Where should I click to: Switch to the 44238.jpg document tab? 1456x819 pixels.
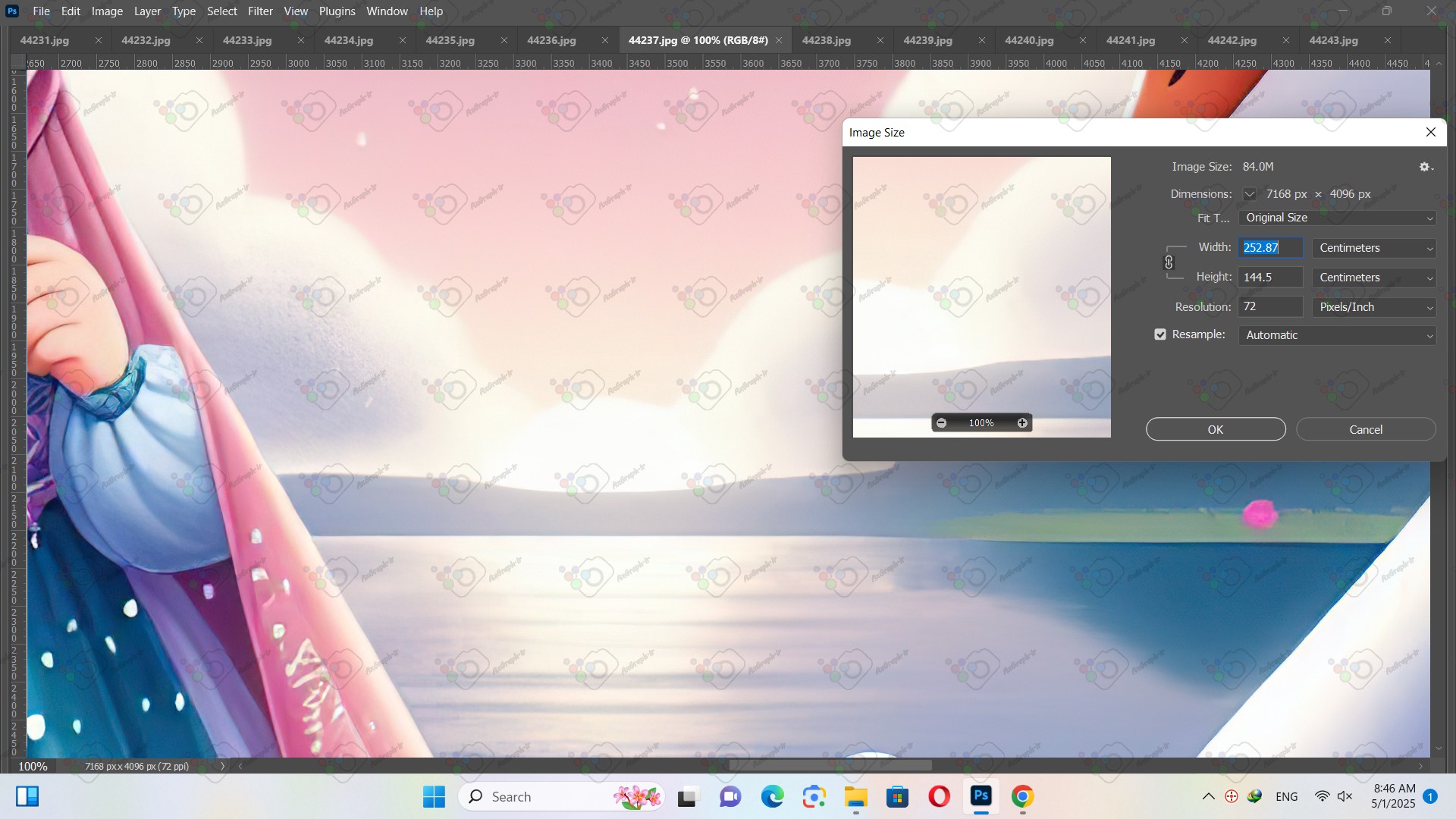coord(827,41)
